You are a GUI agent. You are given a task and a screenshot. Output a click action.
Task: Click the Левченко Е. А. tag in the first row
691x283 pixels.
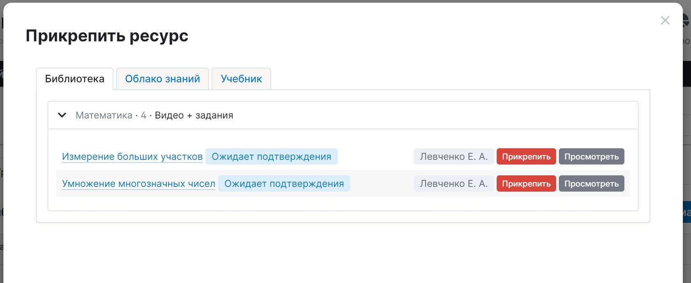[x=453, y=157]
